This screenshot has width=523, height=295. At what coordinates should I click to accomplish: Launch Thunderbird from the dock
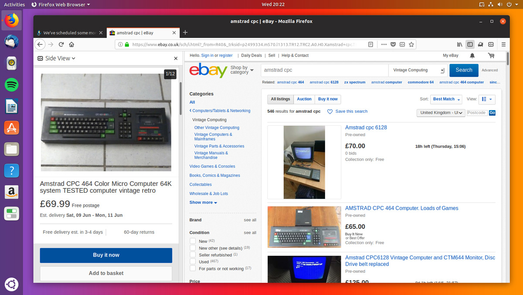pos(11,41)
